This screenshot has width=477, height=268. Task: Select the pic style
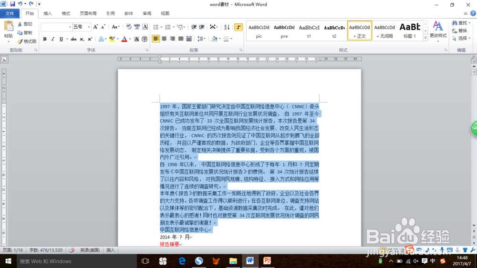pos(259,31)
